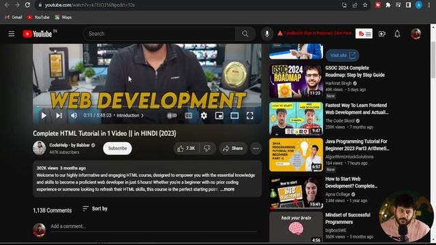Switch to theater mode
Viewport: 436px width, 245px height.
pos(234,116)
